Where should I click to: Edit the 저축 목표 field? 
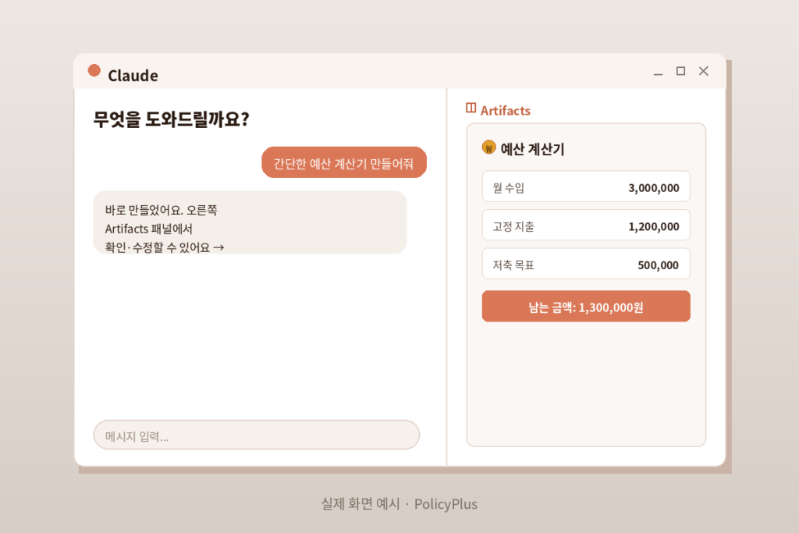[x=586, y=264]
